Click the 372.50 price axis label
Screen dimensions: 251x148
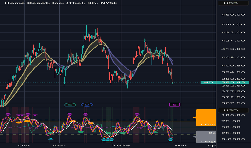coord(233,97)
